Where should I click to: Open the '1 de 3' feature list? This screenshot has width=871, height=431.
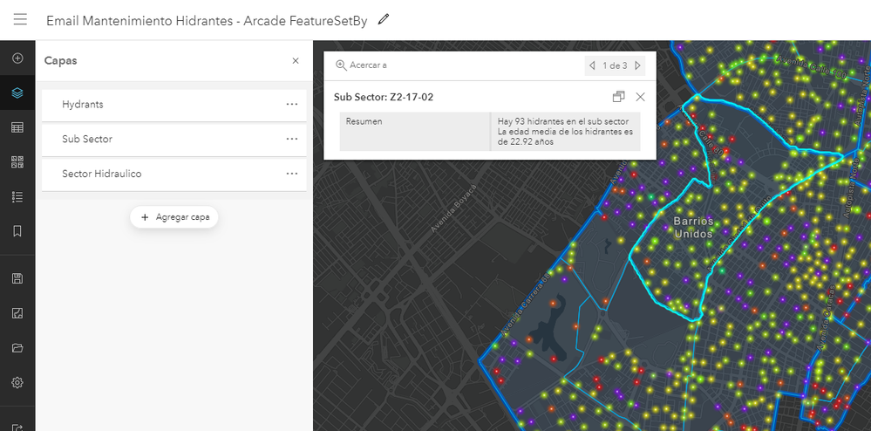tap(615, 65)
